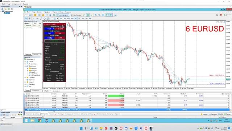Switch chart timeframe to H4
The width and height of the screenshot is (232, 131).
click(x=79, y=19)
